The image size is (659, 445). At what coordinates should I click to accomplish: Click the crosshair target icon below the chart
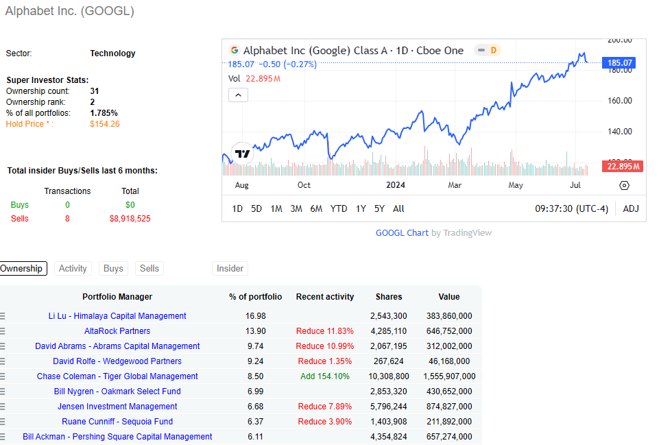pos(624,185)
